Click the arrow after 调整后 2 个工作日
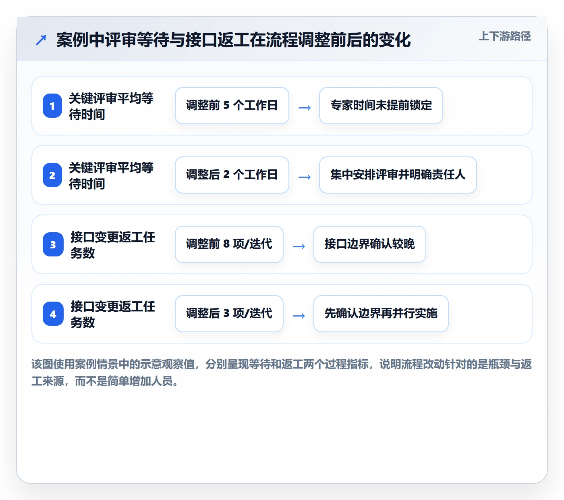Image resolution: width=564 pixels, height=500 pixels. [x=305, y=177]
